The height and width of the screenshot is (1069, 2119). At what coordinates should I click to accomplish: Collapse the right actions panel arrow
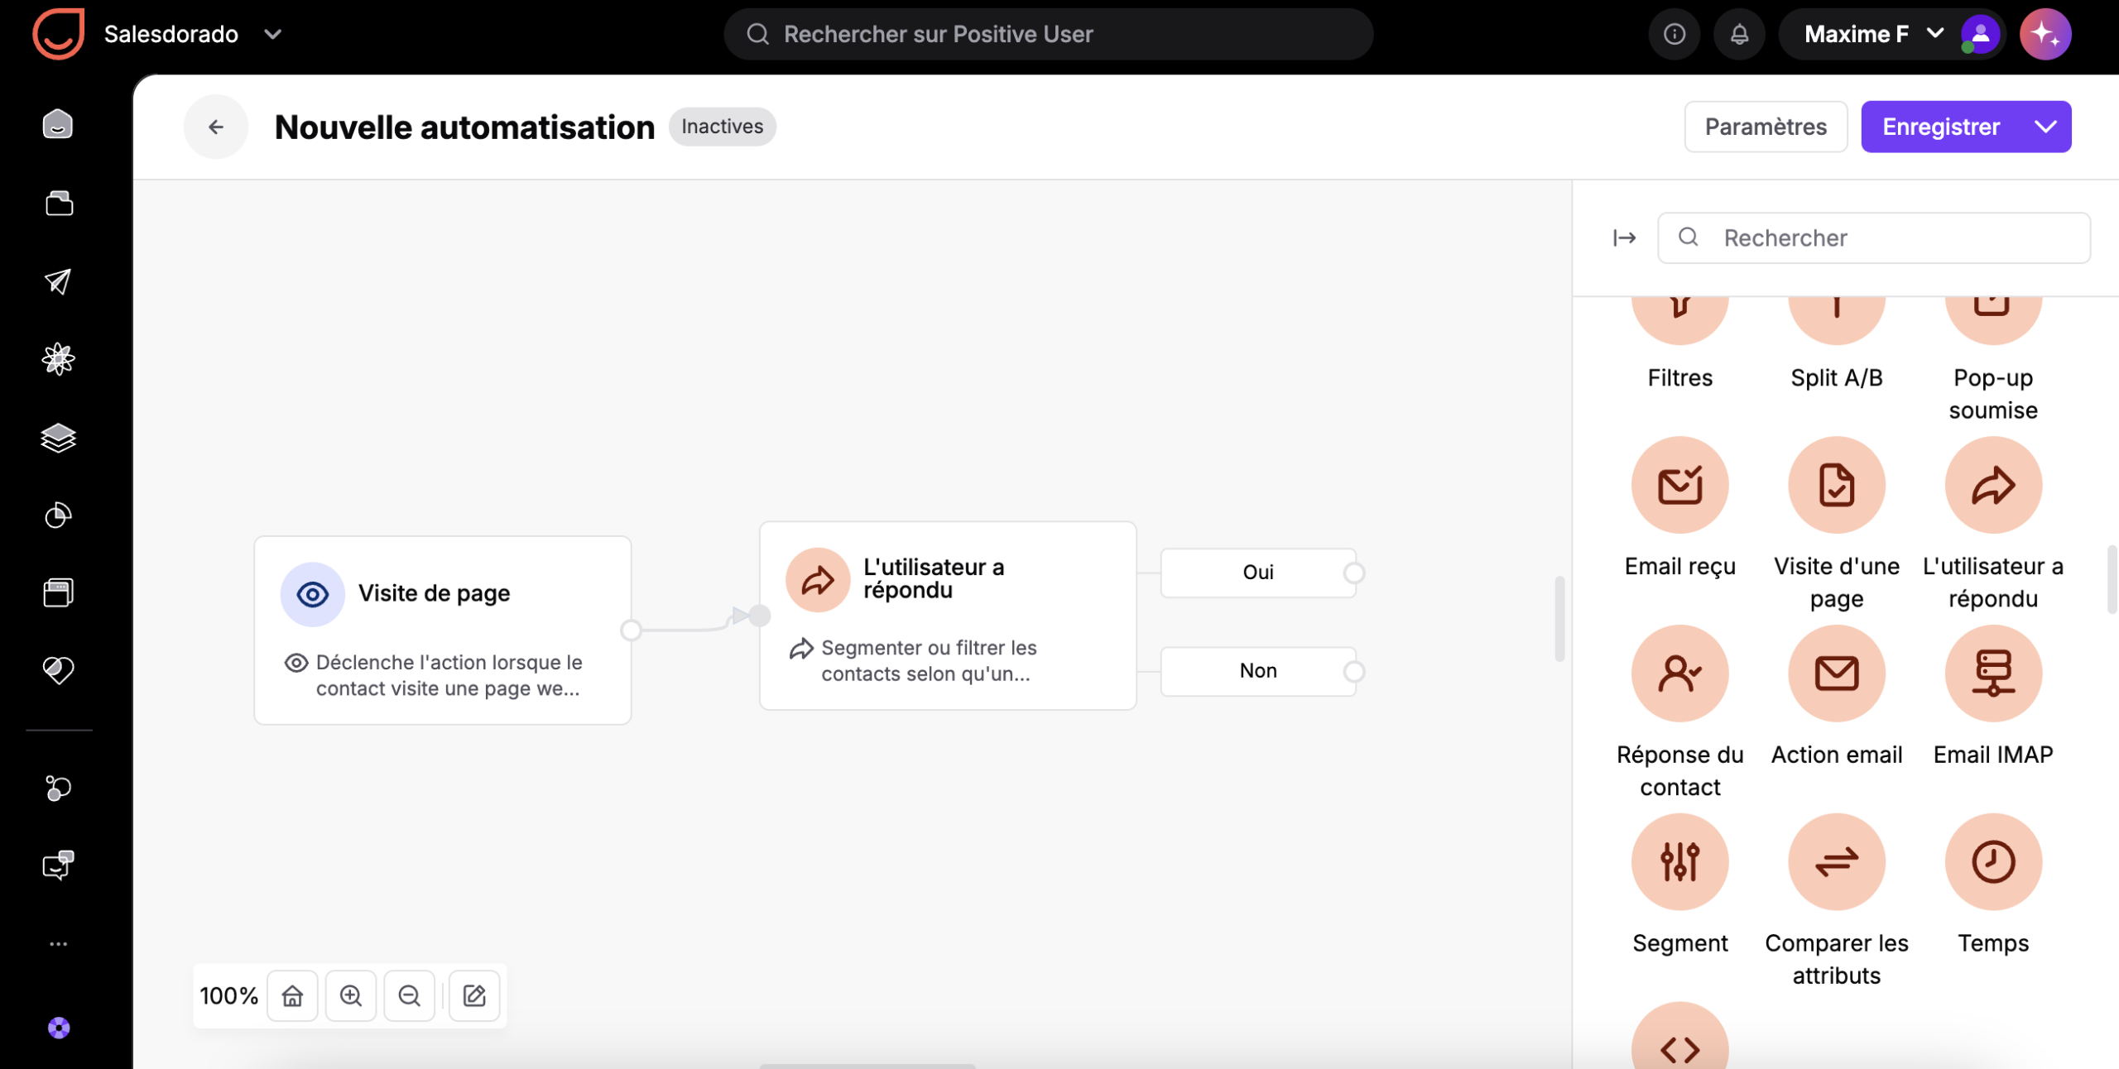click(x=1624, y=238)
